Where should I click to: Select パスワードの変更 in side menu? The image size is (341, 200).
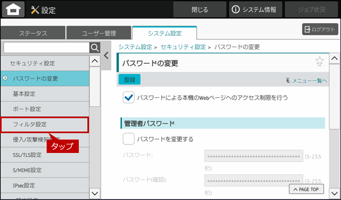pos(45,79)
